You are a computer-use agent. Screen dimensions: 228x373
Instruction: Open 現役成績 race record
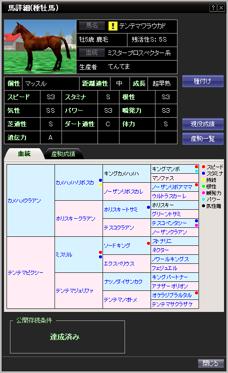click(203, 124)
